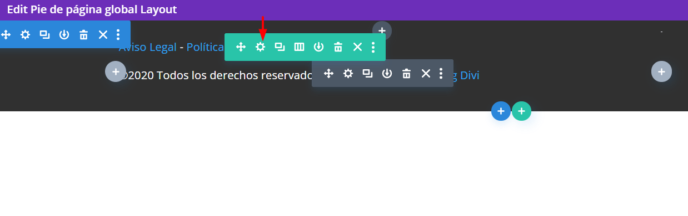The width and height of the screenshot is (688, 216).
Task: Click the Edit Pie de página global Layout title
Action: 92,9
